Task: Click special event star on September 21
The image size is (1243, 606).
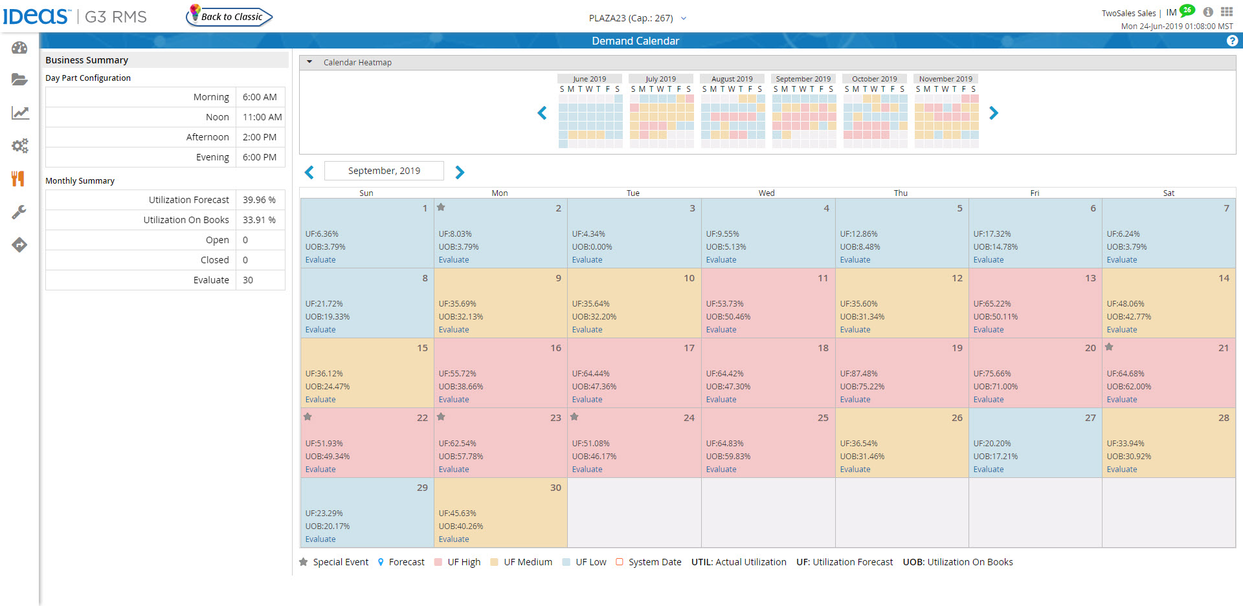Action: [x=1109, y=347]
